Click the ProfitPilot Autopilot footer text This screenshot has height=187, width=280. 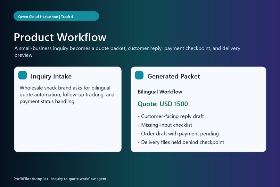point(60,179)
